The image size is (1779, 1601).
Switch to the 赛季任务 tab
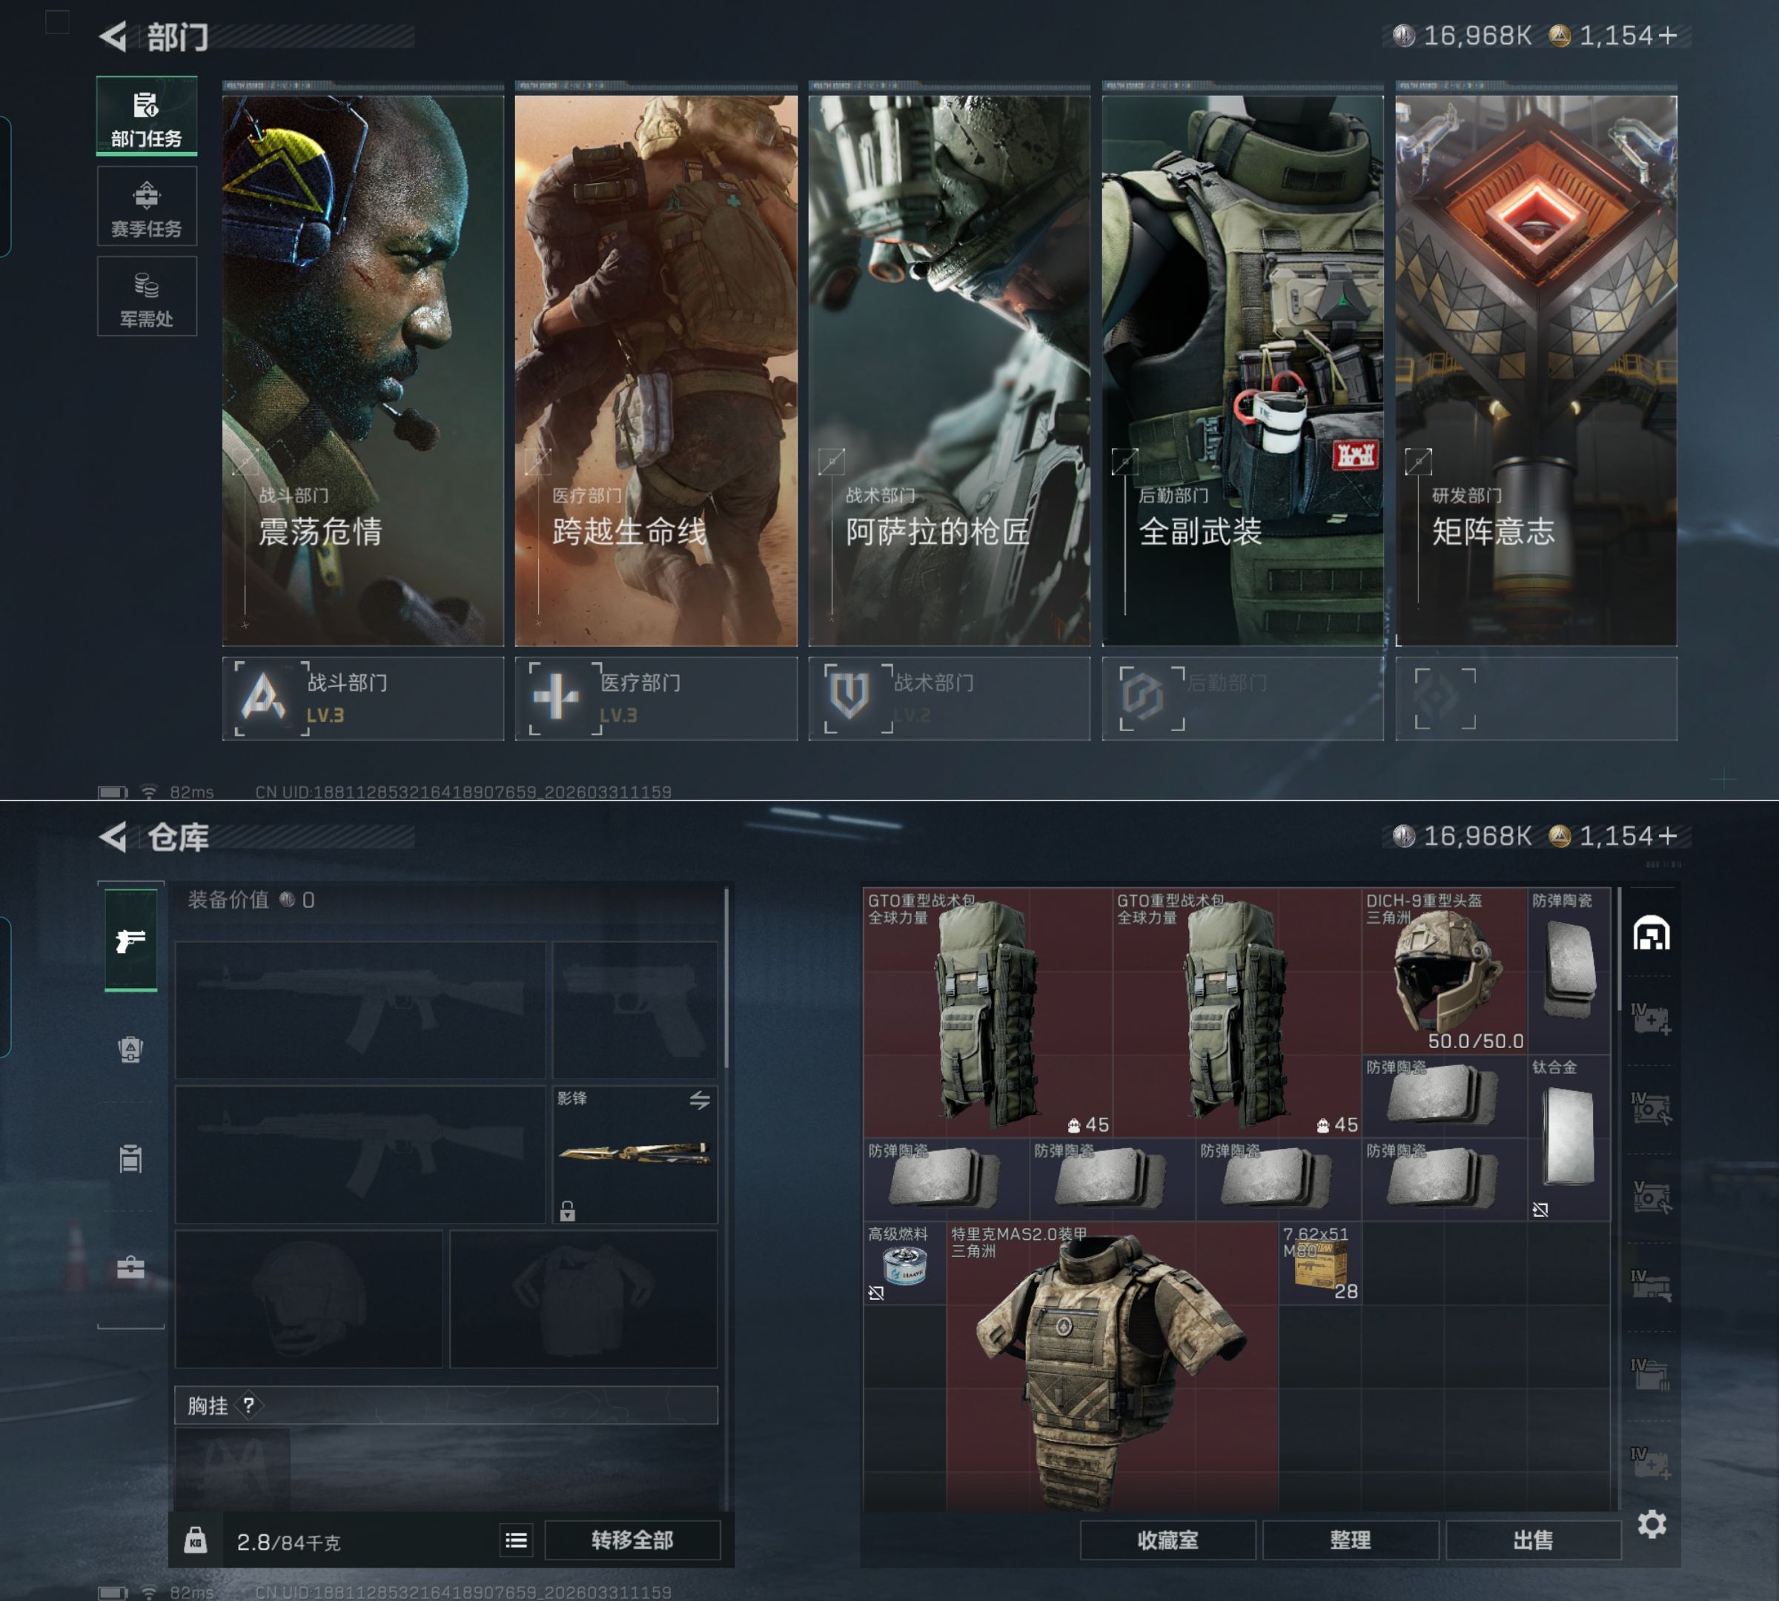147,208
